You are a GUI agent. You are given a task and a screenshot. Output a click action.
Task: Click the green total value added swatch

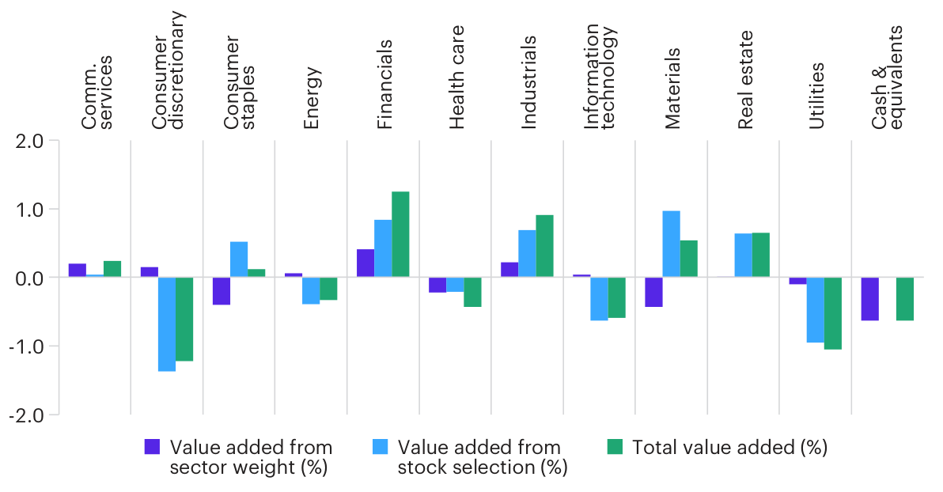coord(614,447)
